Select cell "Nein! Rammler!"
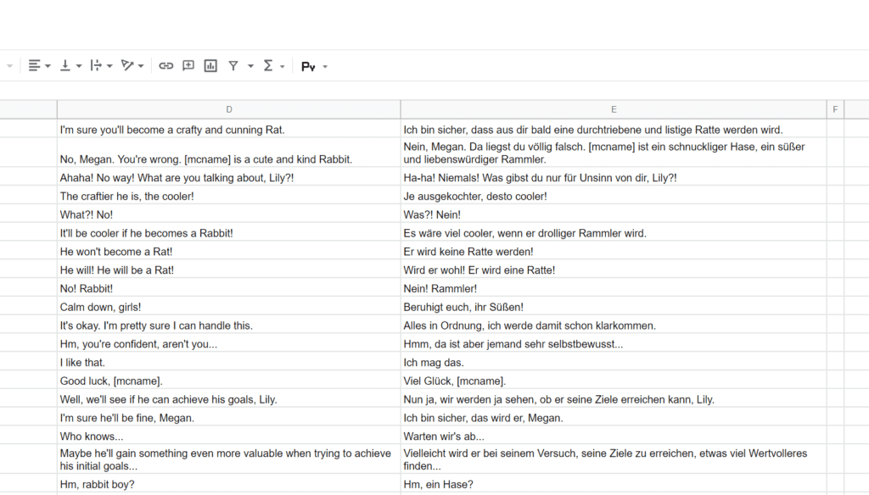This screenshot has height=495, width=869. click(x=614, y=287)
